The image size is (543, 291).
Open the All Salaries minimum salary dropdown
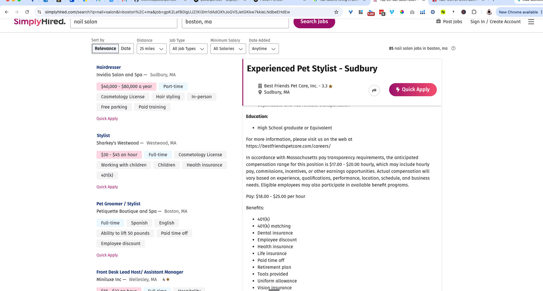point(228,49)
